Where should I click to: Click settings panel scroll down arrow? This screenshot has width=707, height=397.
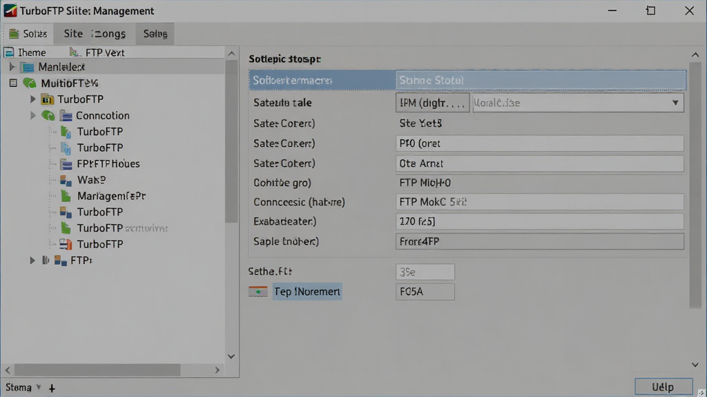[695, 365]
